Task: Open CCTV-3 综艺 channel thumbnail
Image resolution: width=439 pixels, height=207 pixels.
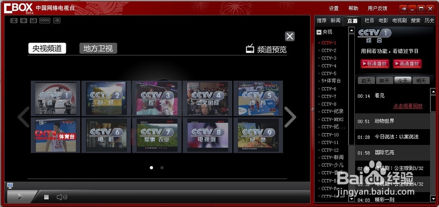Action: pyautogui.click(x=157, y=98)
